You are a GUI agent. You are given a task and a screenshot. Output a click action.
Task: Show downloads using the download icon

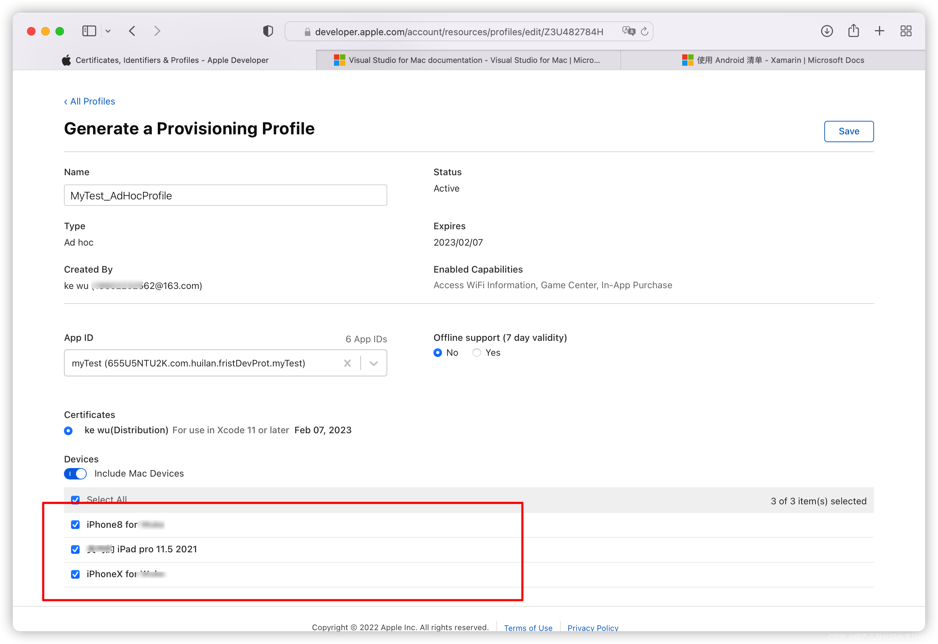coord(826,31)
